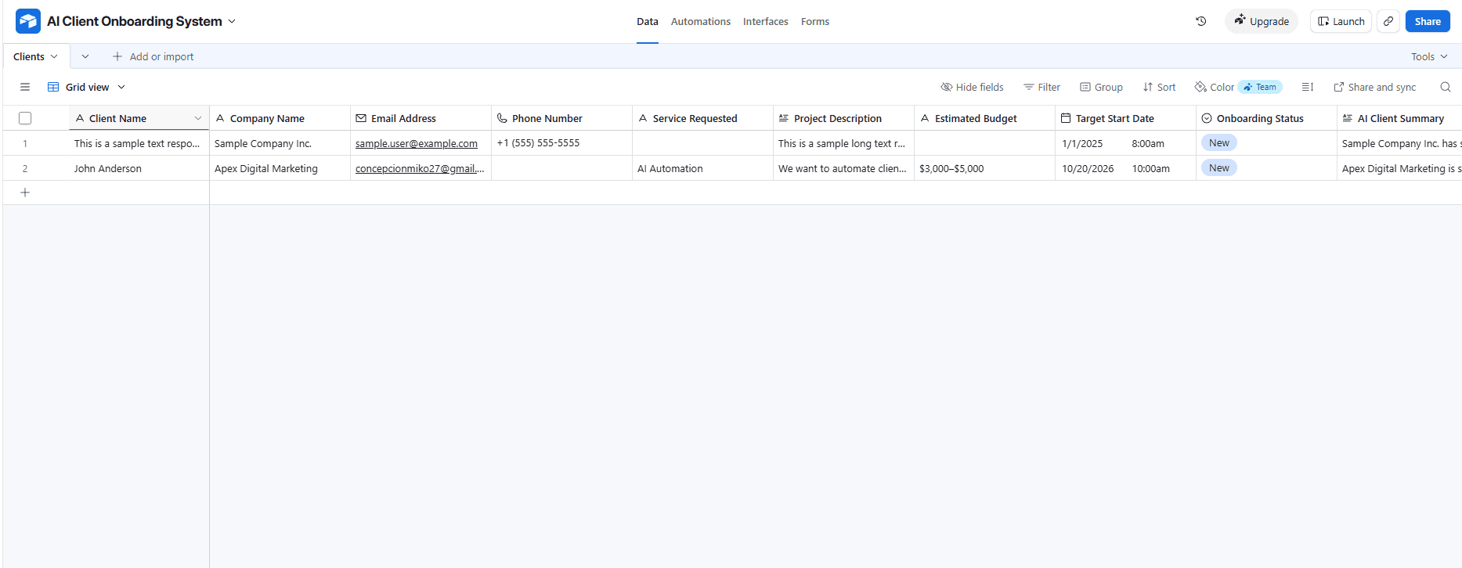Open Client Name field menu arrow
The width and height of the screenshot is (1462, 568).
point(198,118)
